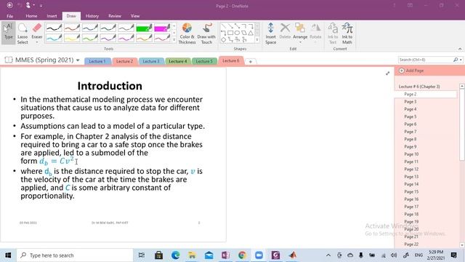Open the Lecture 4 section tab
465x262 pixels.
[177, 61]
